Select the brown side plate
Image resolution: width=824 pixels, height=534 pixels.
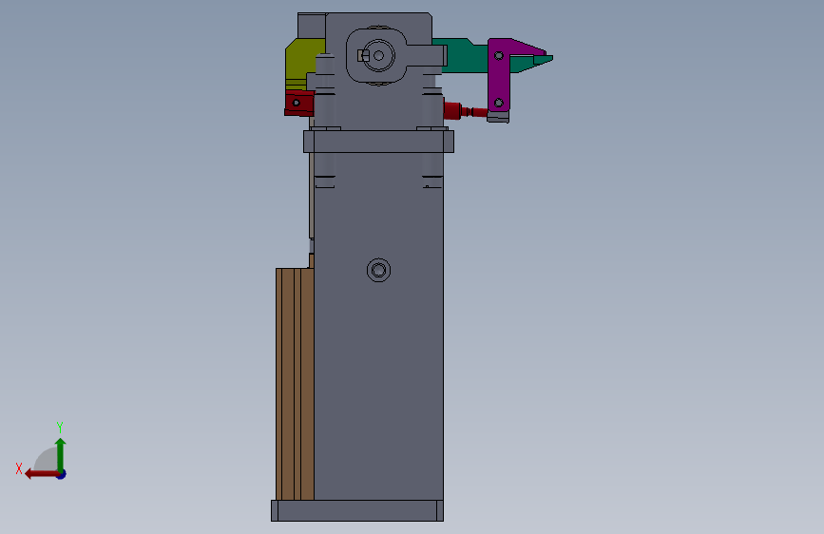click(295, 384)
